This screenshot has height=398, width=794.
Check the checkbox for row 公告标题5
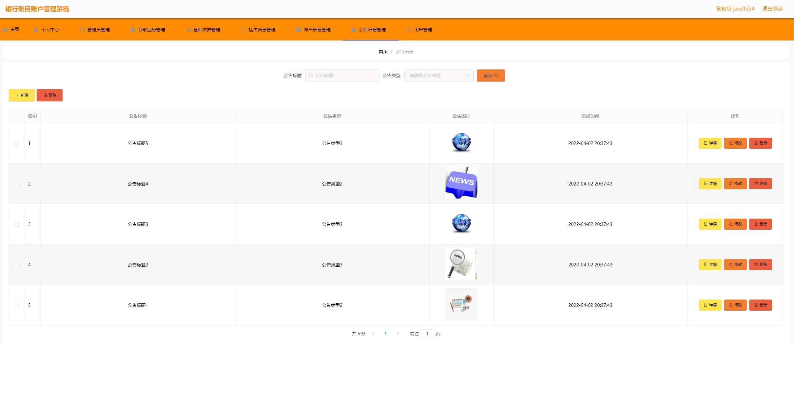pyautogui.click(x=16, y=143)
